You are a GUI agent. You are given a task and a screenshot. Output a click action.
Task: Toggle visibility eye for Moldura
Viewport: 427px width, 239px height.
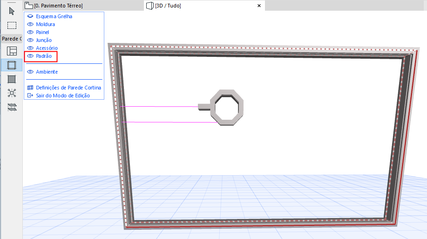click(30, 24)
